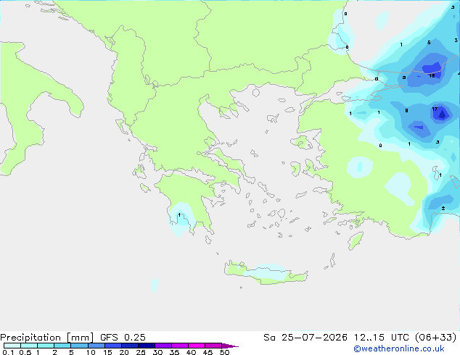Click the 'Precipitation [mm]' title text
The width and height of the screenshot is (460, 355).
46,338
